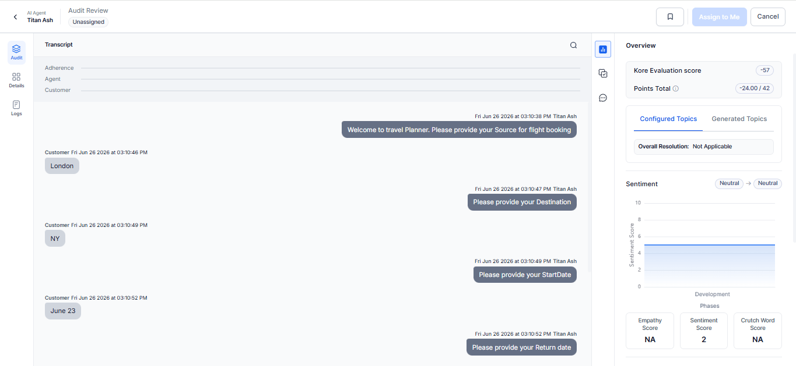
Task: Click the Assign to Me button
Action: click(719, 17)
